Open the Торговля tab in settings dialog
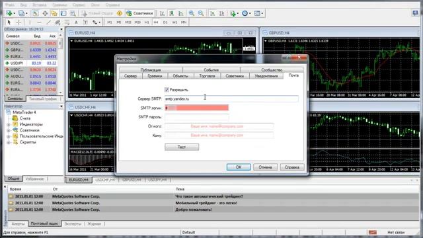The width and height of the screenshot is (423, 238). [207, 76]
